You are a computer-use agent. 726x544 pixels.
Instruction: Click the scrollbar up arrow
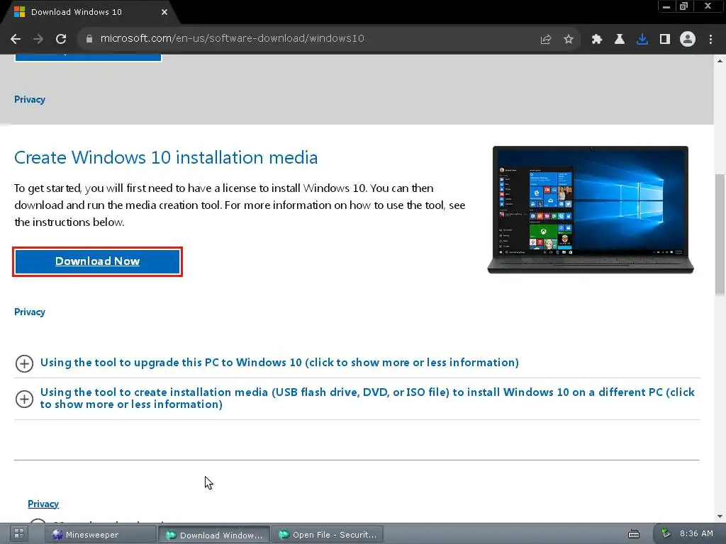pyautogui.click(x=720, y=61)
